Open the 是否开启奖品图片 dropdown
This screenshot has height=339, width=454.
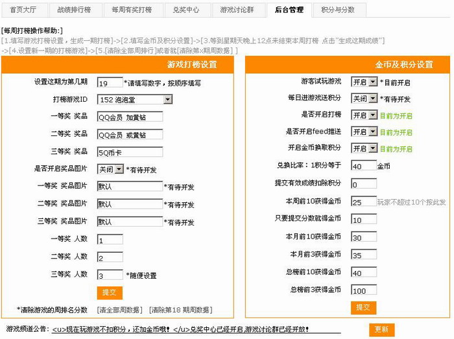[x=111, y=169]
